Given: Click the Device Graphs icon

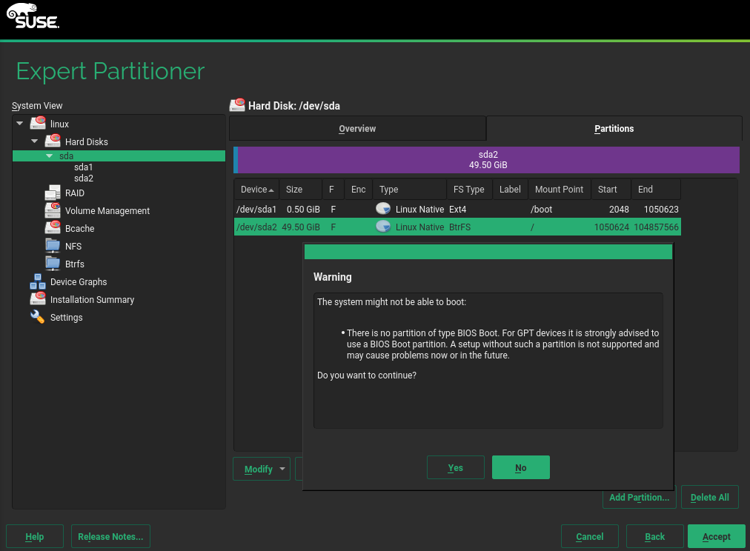Looking at the screenshot, I should point(38,282).
